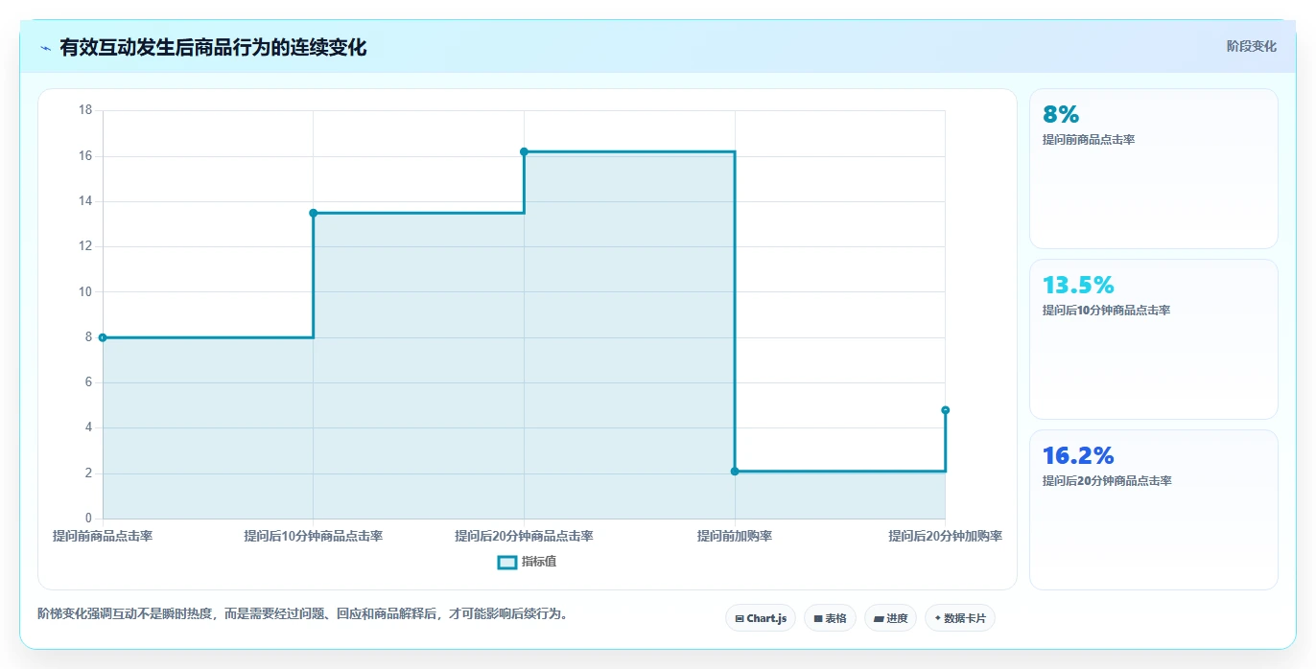Select the 数据卡片 chip
1316x669 pixels.
coord(960,618)
